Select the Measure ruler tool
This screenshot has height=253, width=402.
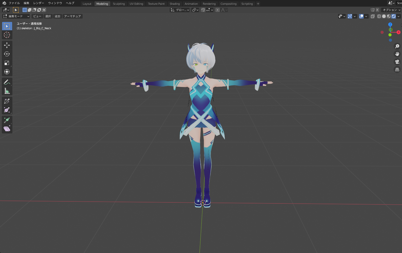[x=7, y=91]
